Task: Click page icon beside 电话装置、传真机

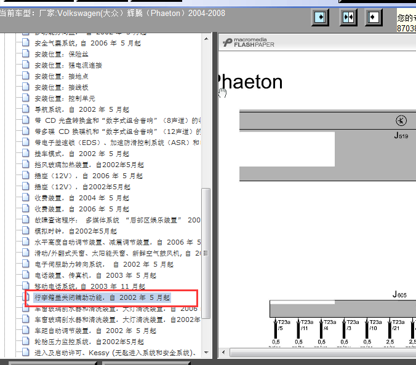Action: click(26, 275)
